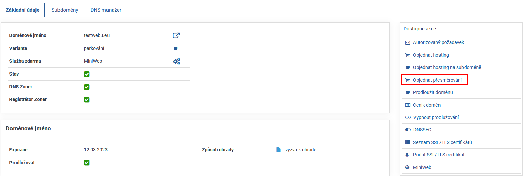Click Objednat přesměrování link
Image resolution: width=523 pixels, height=176 pixels.
(x=437, y=80)
